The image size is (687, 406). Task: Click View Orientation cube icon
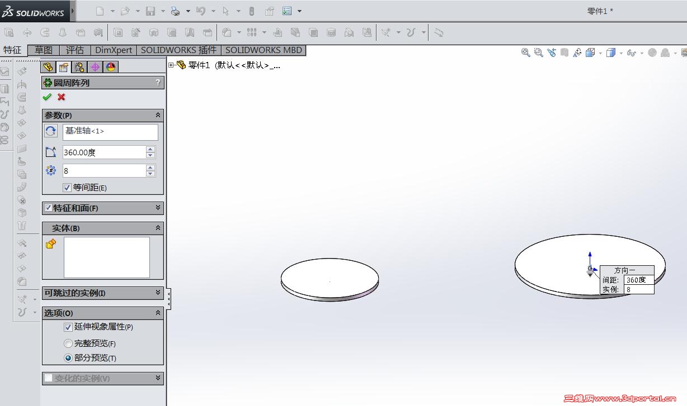[590, 52]
